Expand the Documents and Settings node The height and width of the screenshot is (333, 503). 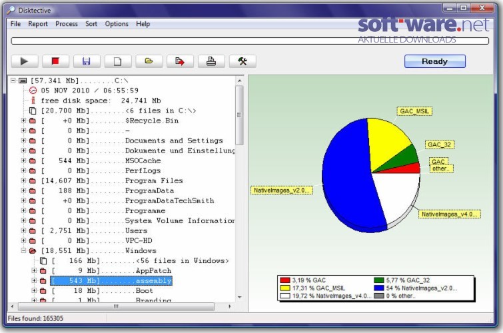(x=23, y=141)
